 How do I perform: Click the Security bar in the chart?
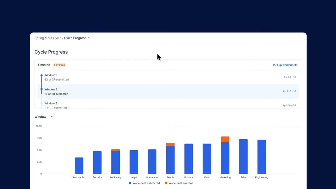coord(97,162)
